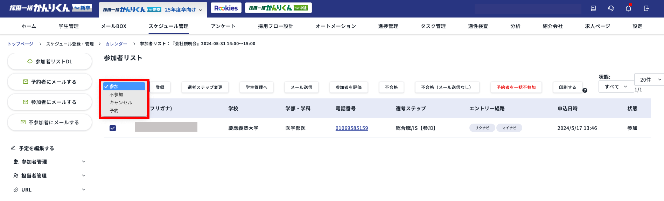The width and height of the screenshot is (664, 201).
Task: Click the メール送信 button
Action: (302, 87)
